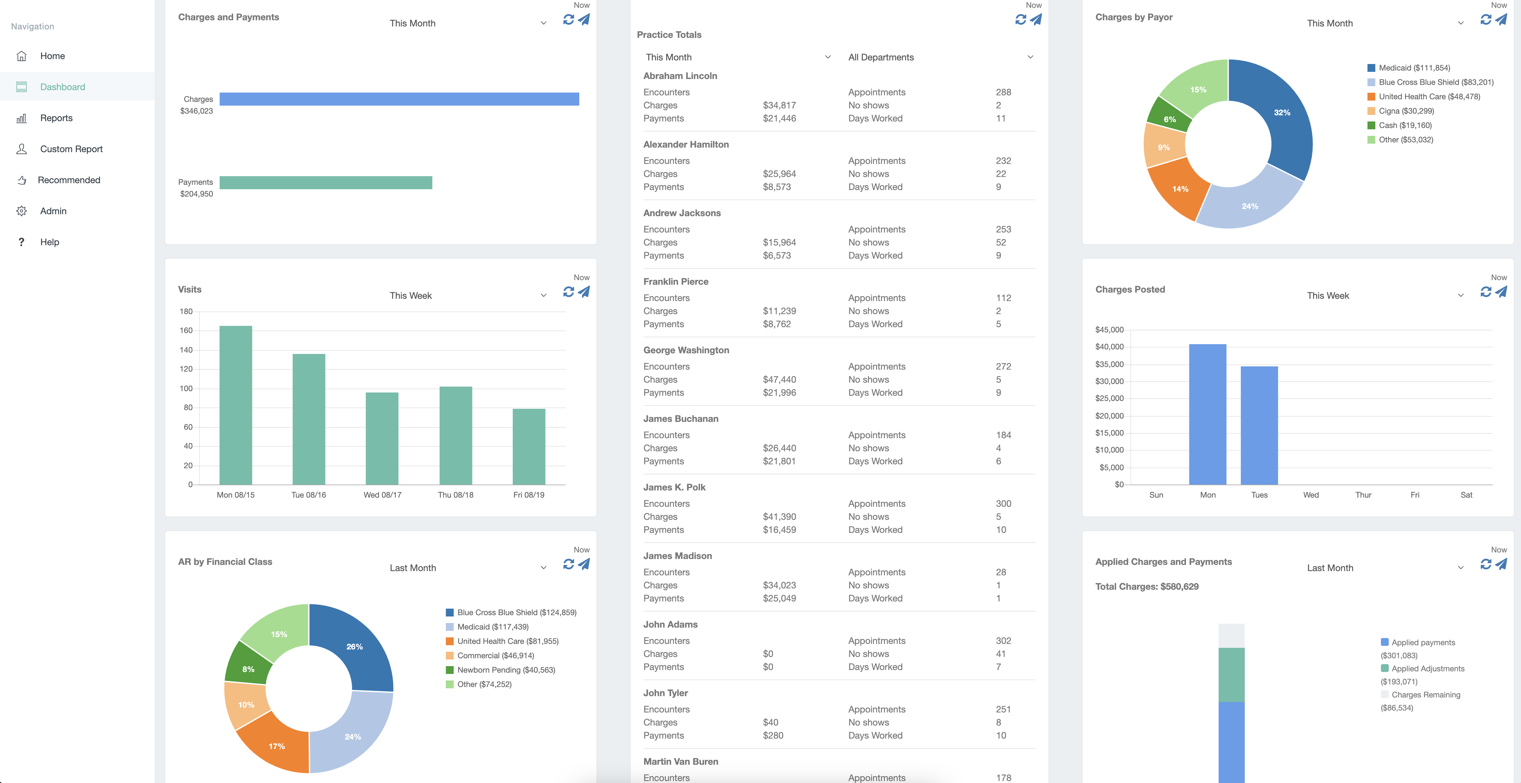Image resolution: width=1521 pixels, height=783 pixels.
Task: Click the Home house icon
Action: pyautogui.click(x=22, y=56)
